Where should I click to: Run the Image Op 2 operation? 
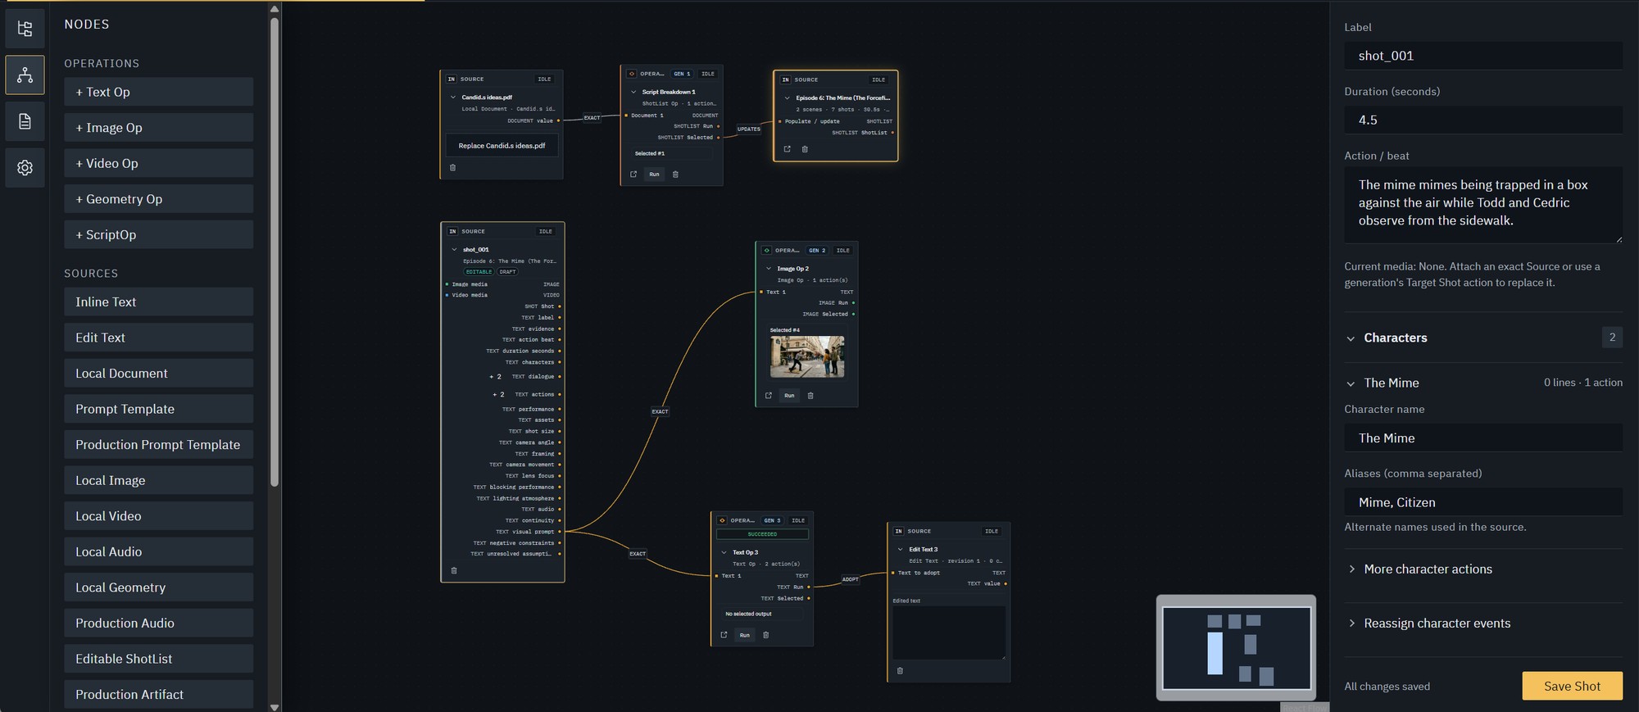point(789,395)
